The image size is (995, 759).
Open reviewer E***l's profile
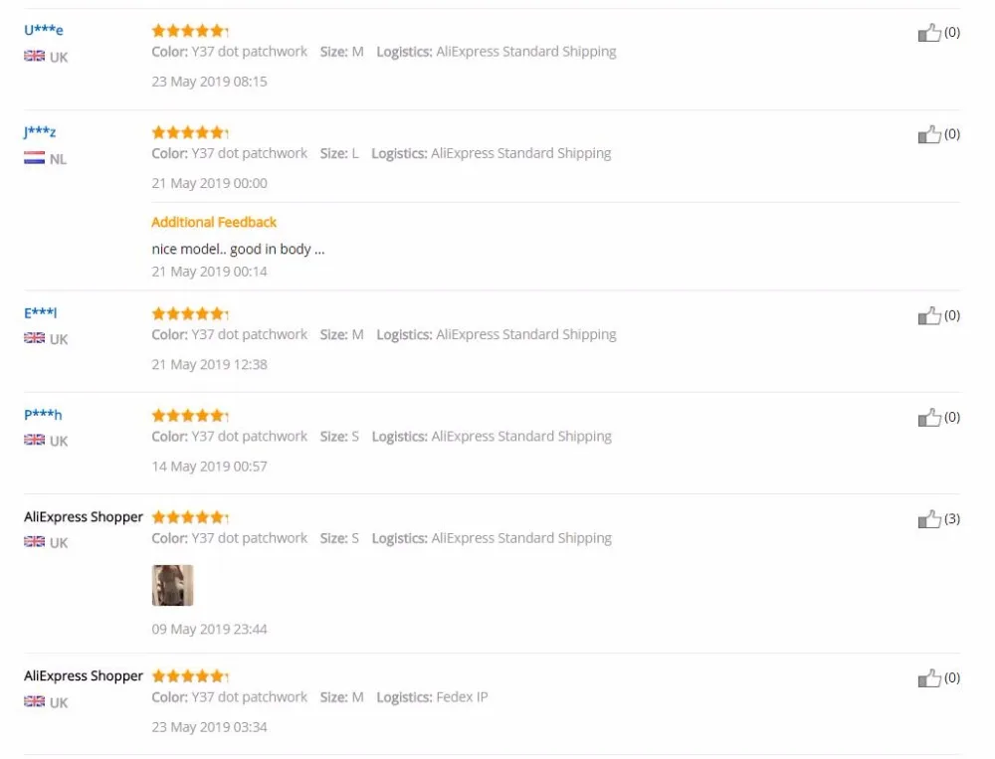tap(41, 313)
